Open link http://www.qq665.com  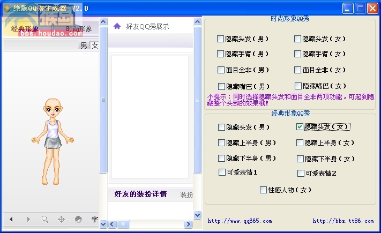240,221
